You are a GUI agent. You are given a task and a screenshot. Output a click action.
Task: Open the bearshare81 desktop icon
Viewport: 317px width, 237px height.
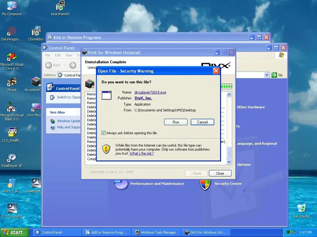coord(60,8)
